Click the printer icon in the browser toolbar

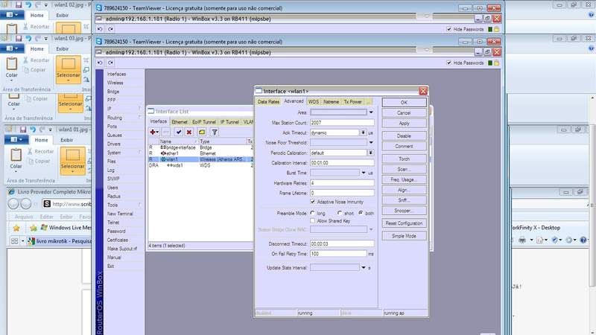coord(522,240)
